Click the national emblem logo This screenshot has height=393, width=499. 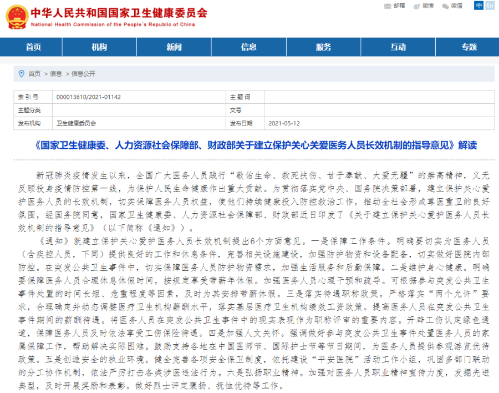[16, 17]
